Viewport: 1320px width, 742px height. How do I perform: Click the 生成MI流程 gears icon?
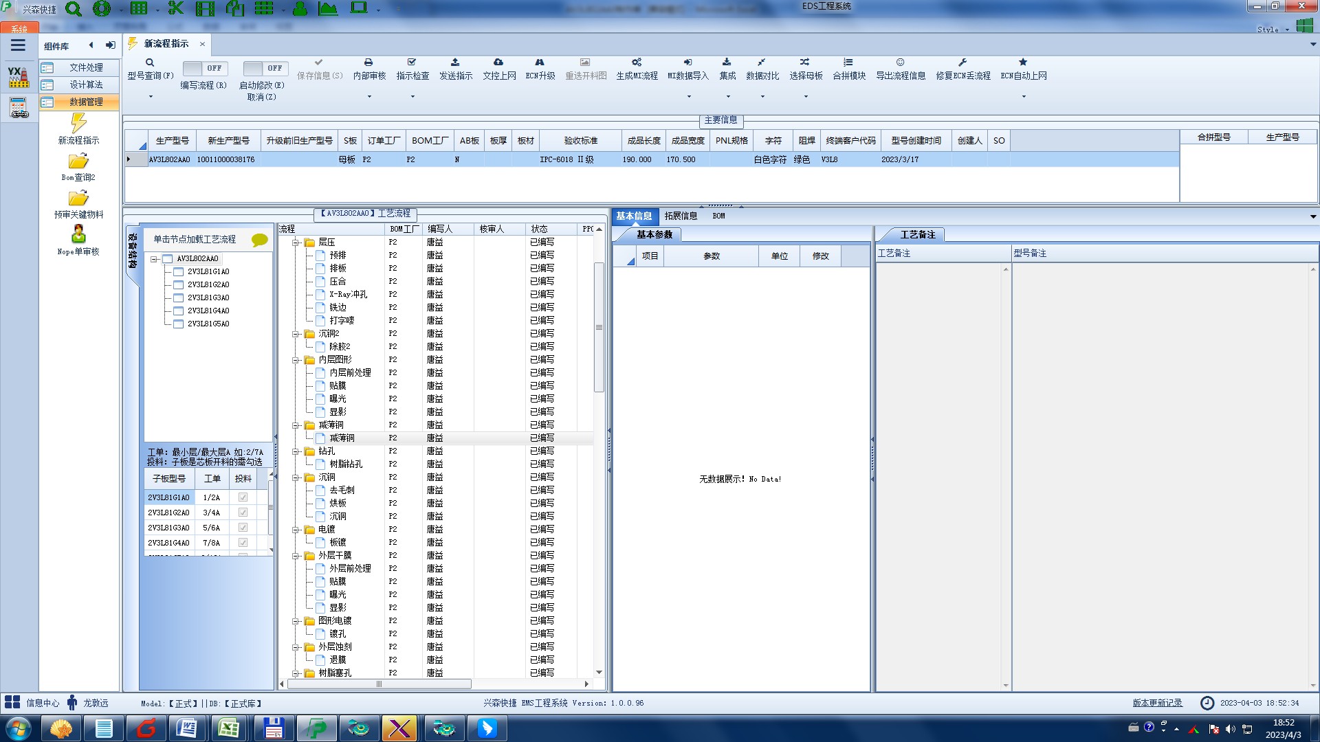[x=637, y=63]
